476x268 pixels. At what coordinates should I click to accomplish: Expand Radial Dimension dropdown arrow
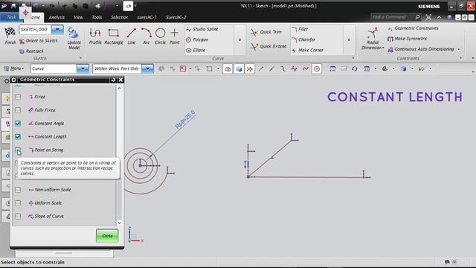click(383, 48)
